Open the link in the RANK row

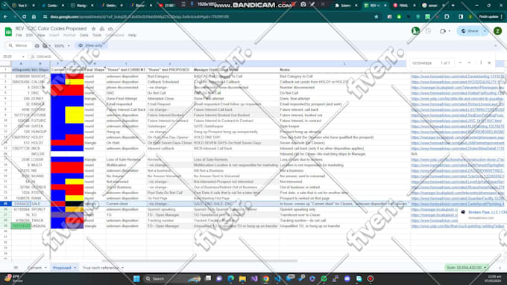[x=458, y=198]
